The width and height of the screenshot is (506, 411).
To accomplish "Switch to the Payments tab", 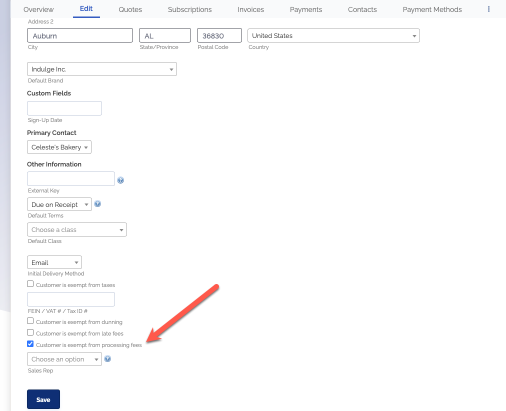I will [306, 9].
